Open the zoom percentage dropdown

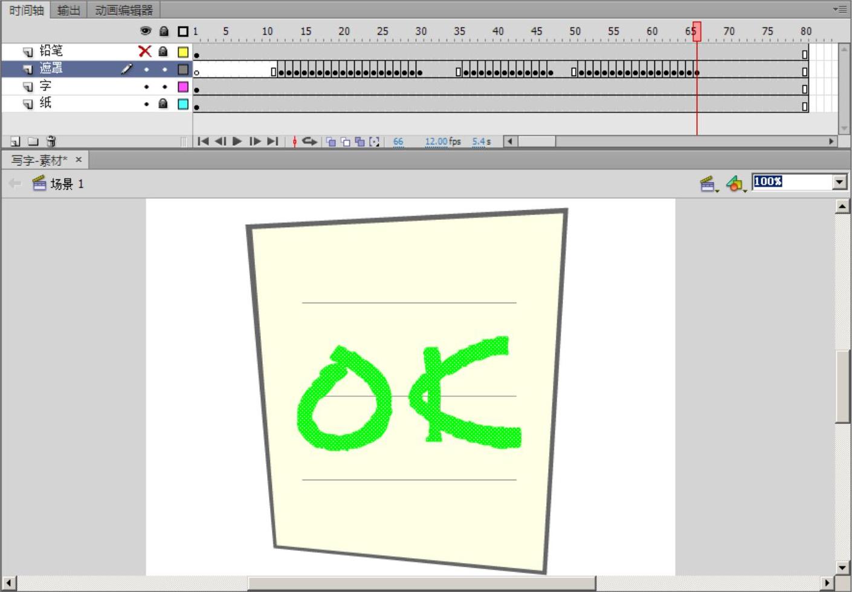click(839, 182)
